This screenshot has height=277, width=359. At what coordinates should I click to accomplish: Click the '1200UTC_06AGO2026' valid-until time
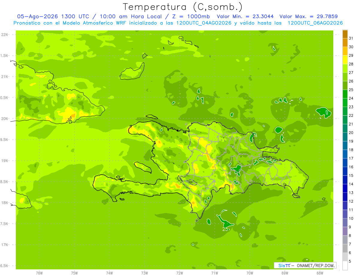[315, 23]
